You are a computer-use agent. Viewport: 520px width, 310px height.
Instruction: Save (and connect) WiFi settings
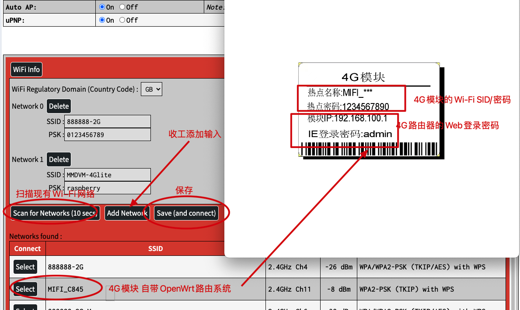pos(186,213)
